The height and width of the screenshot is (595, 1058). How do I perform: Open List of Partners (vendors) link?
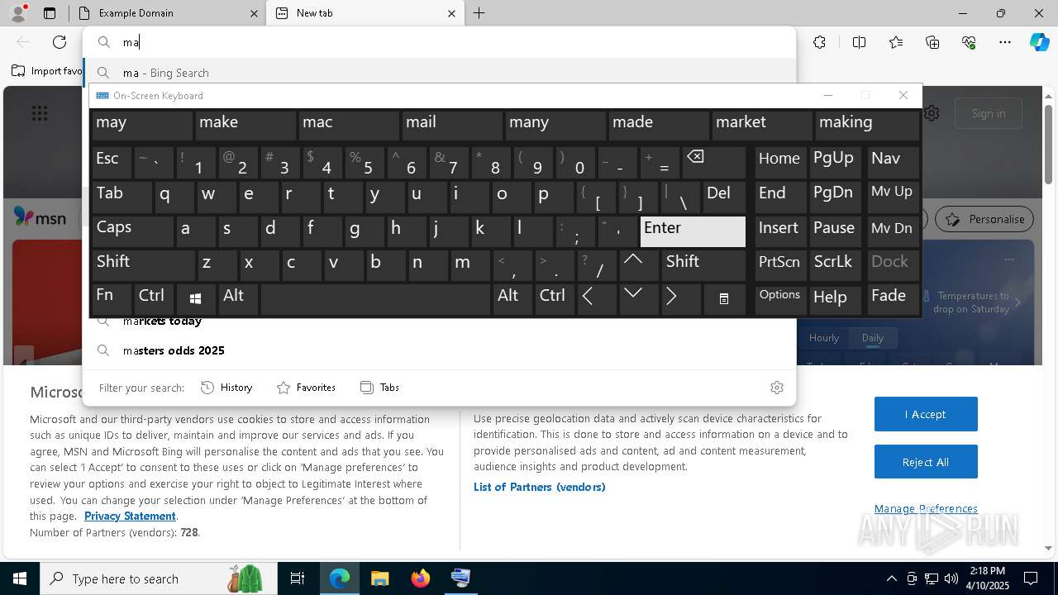(540, 488)
